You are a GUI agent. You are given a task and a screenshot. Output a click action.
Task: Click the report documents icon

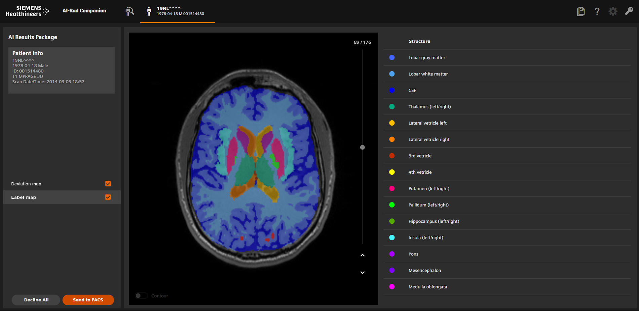(x=581, y=11)
